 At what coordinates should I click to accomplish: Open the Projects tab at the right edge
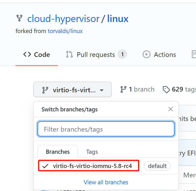[x=194, y=54]
